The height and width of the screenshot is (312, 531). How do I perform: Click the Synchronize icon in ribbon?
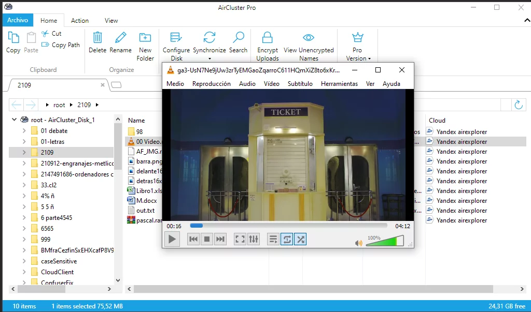[x=209, y=38]
